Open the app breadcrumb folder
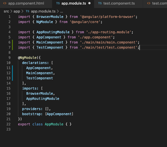The width and height of the screenshot is (167, 147). click(17, 11)
